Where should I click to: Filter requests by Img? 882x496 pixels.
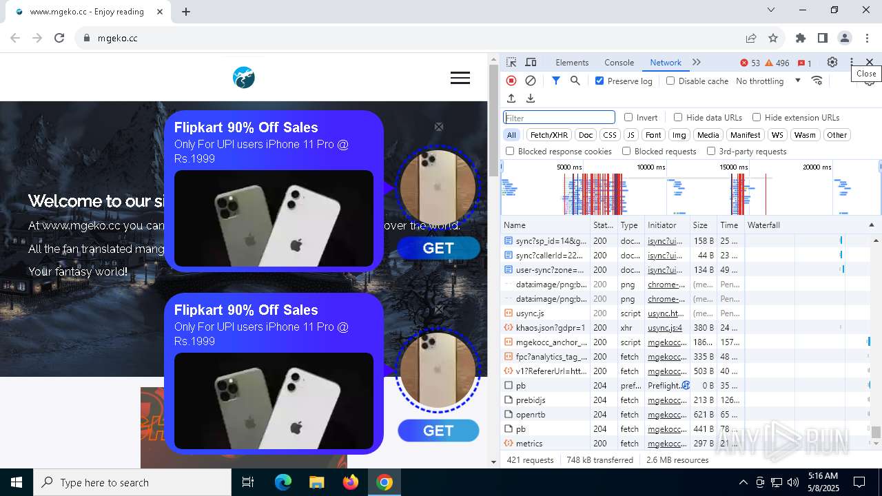tap(679, 135)
